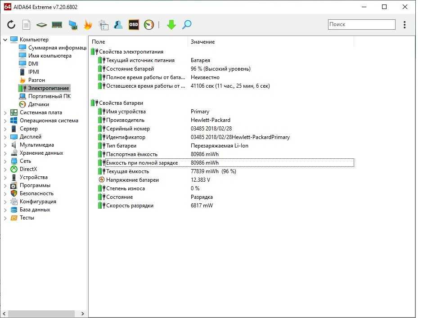Click the monitor diagnostics toolbar icon
This screenshot has height=318, width=432.
pos(73,25)
